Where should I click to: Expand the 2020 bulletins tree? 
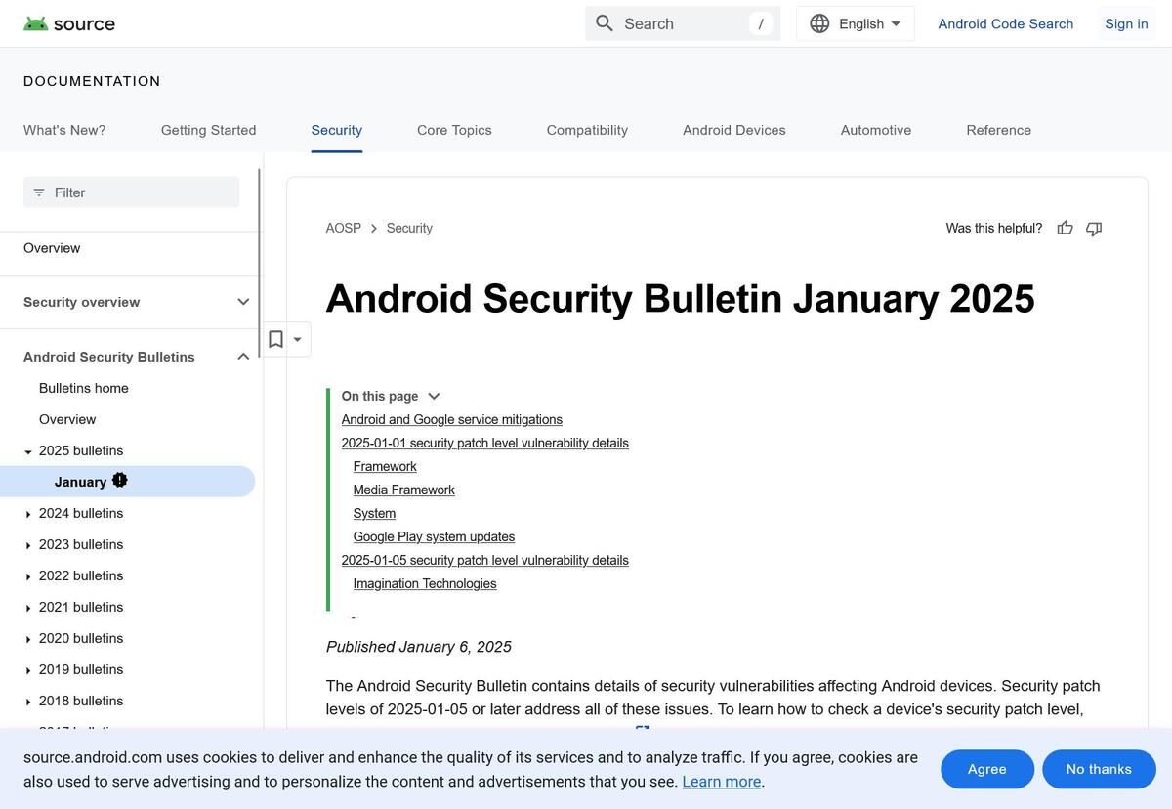pos(28,639)
